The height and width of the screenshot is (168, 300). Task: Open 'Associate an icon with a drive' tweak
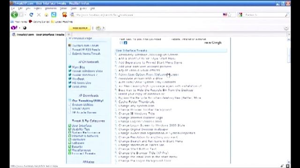[x=141, y=78]
